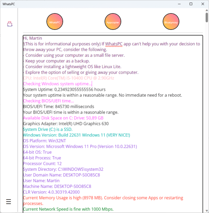Click 'BIOS/UEFI Time: 845730 milliseconds'
The width and height of the screenshot is (209, 213).
[x=58, y=106]
